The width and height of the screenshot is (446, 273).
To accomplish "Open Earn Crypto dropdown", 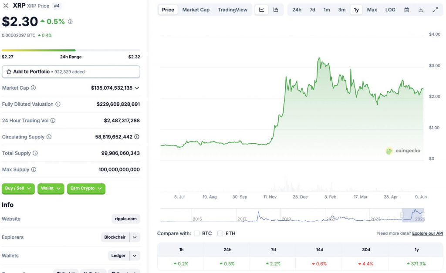I will point(86,189).
